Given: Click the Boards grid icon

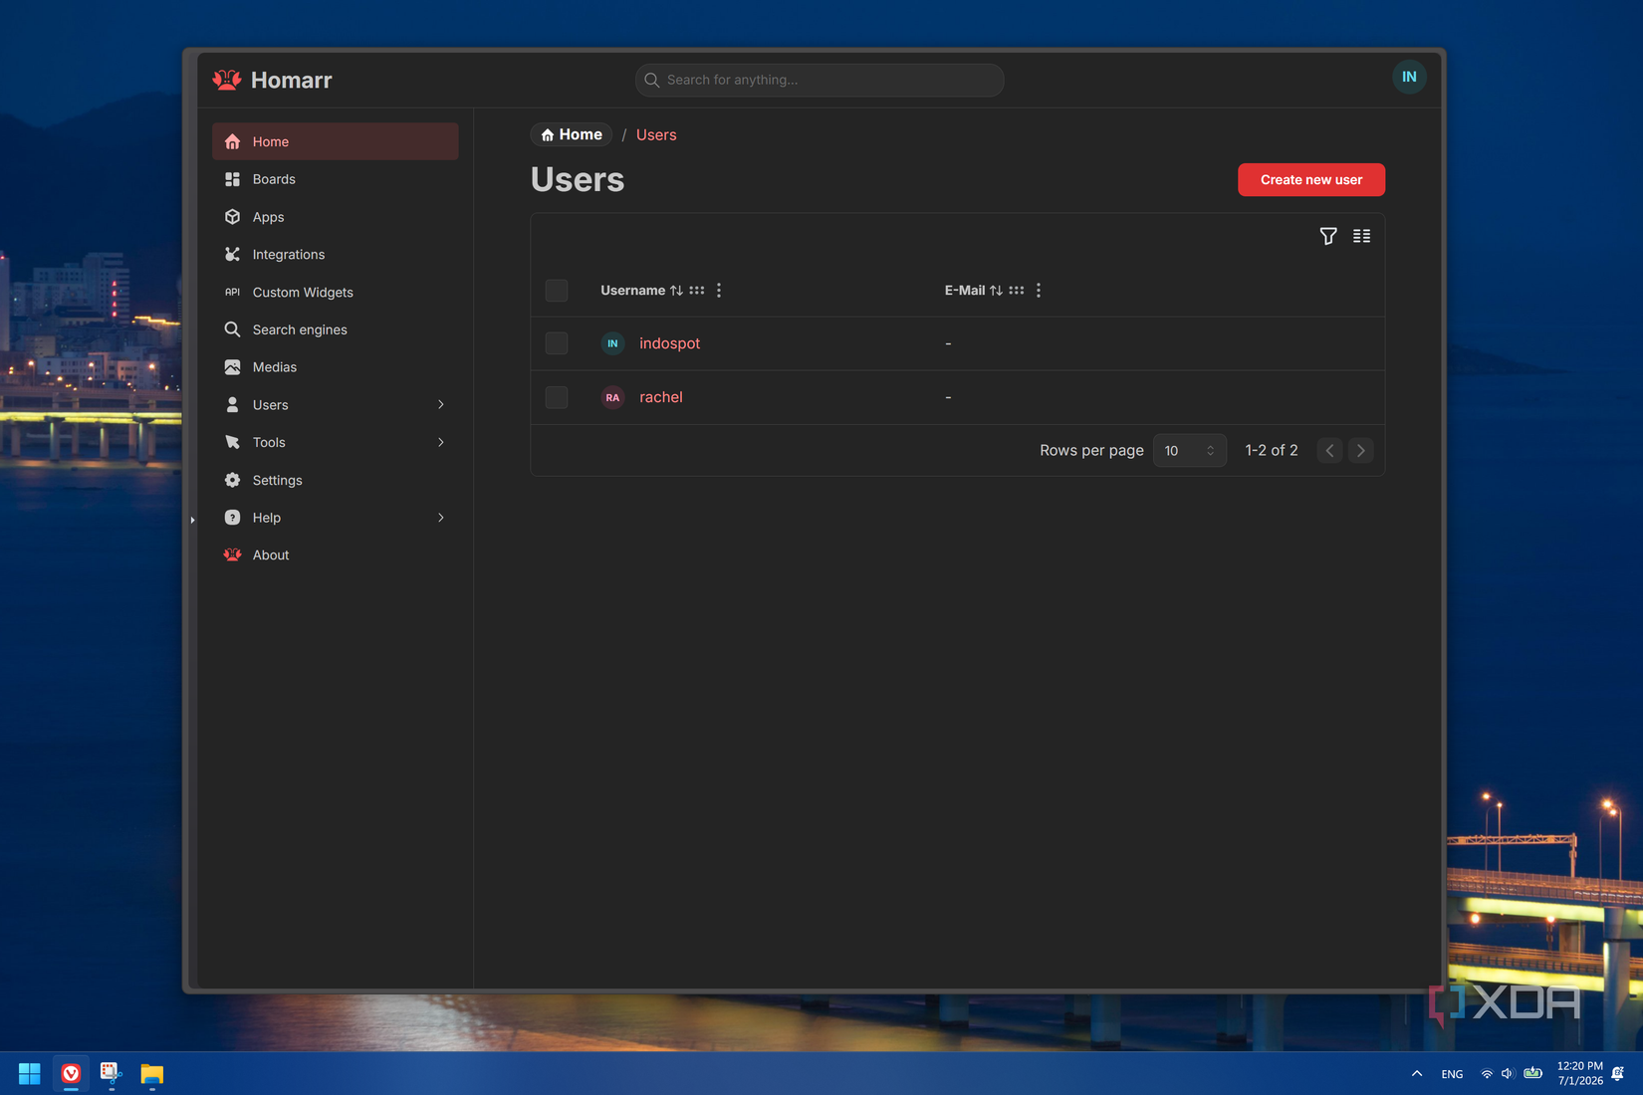Looking at the screenshot, I should pyautogui.click(x=232, y=179).
